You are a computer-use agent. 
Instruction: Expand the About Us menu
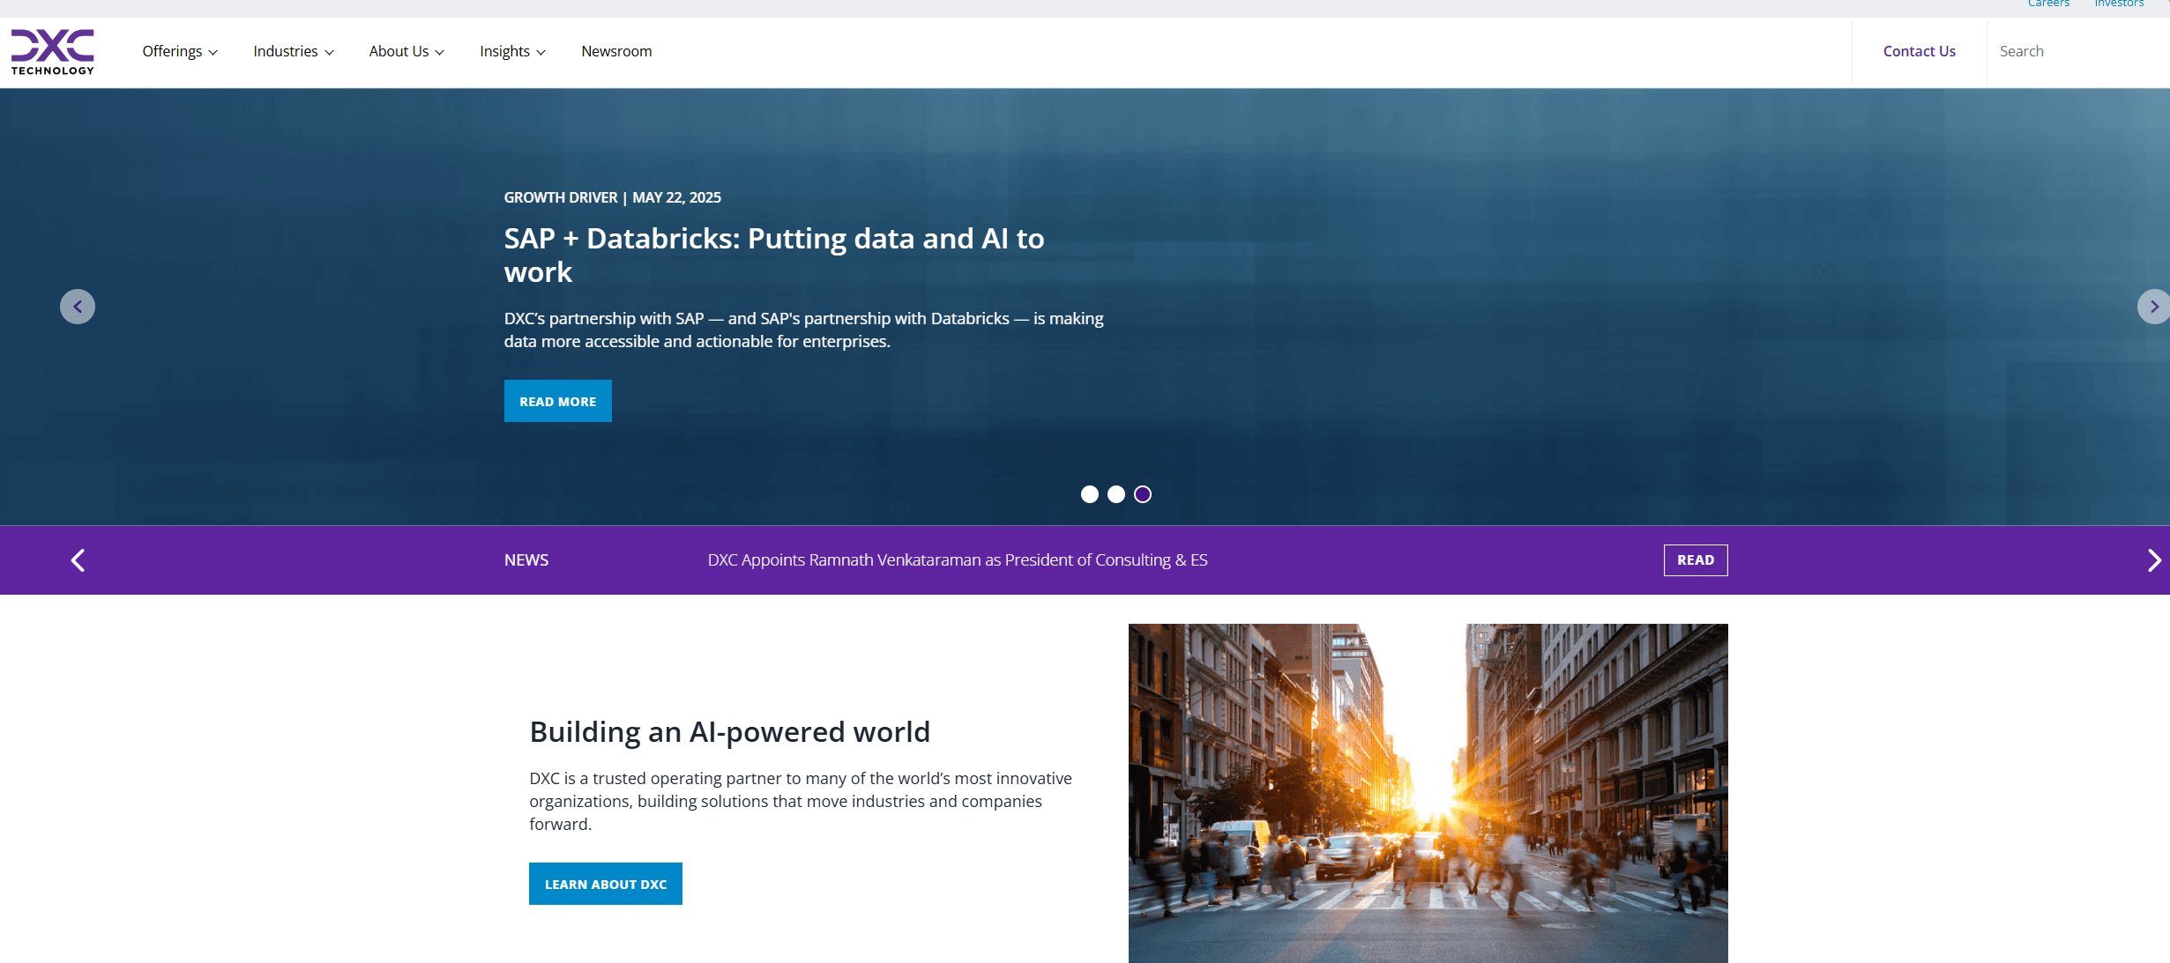(x=406, y=51)
